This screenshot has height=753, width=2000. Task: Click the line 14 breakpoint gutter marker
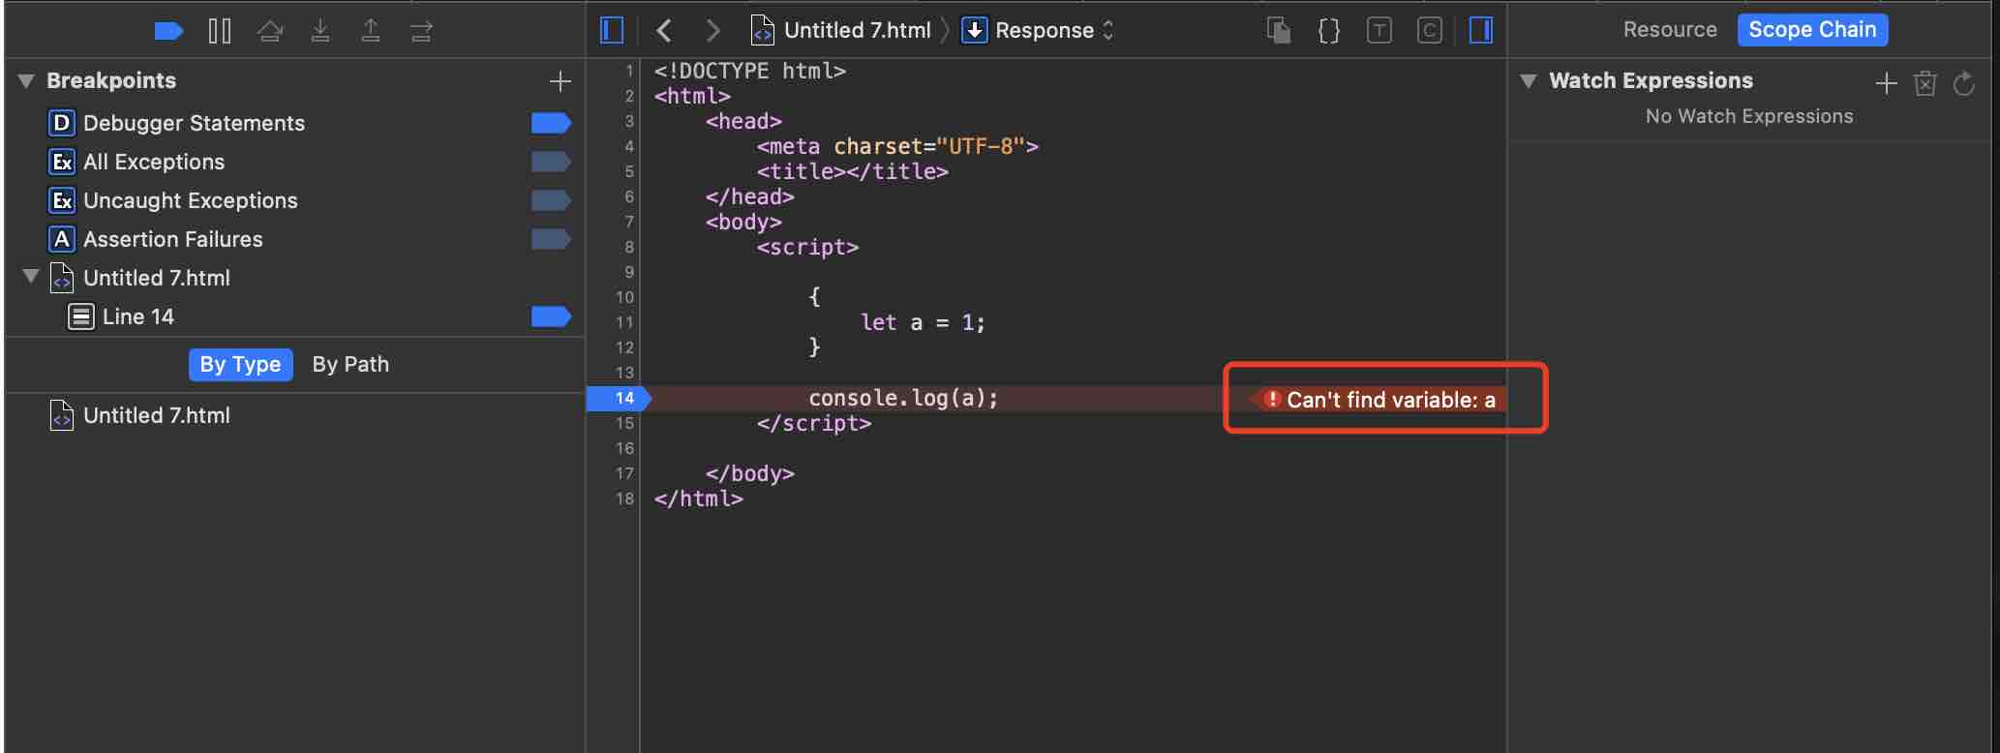coord(620,398)
